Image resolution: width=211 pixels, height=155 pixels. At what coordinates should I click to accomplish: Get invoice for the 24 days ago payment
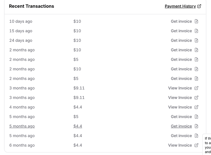pyautogui.click(x=181, y=41)
